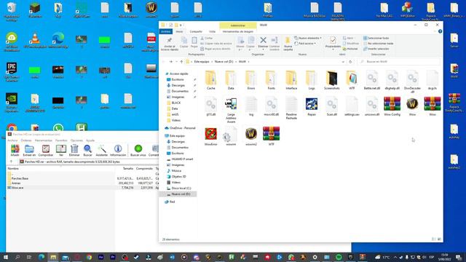Click the VLC media player desktop icon

[x=35, y=41]
